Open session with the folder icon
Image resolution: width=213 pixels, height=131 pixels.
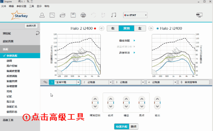(63, 15)
